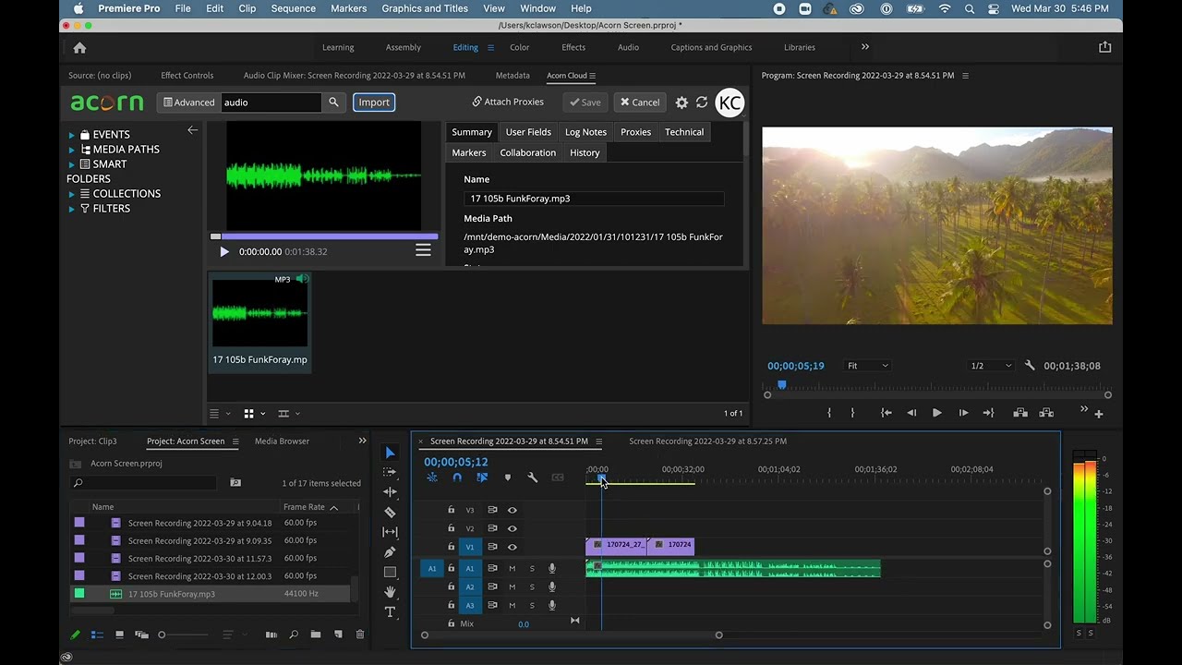1182x665 pixels.
Task: Toggle lock on track V2
Action: [452, 528]
